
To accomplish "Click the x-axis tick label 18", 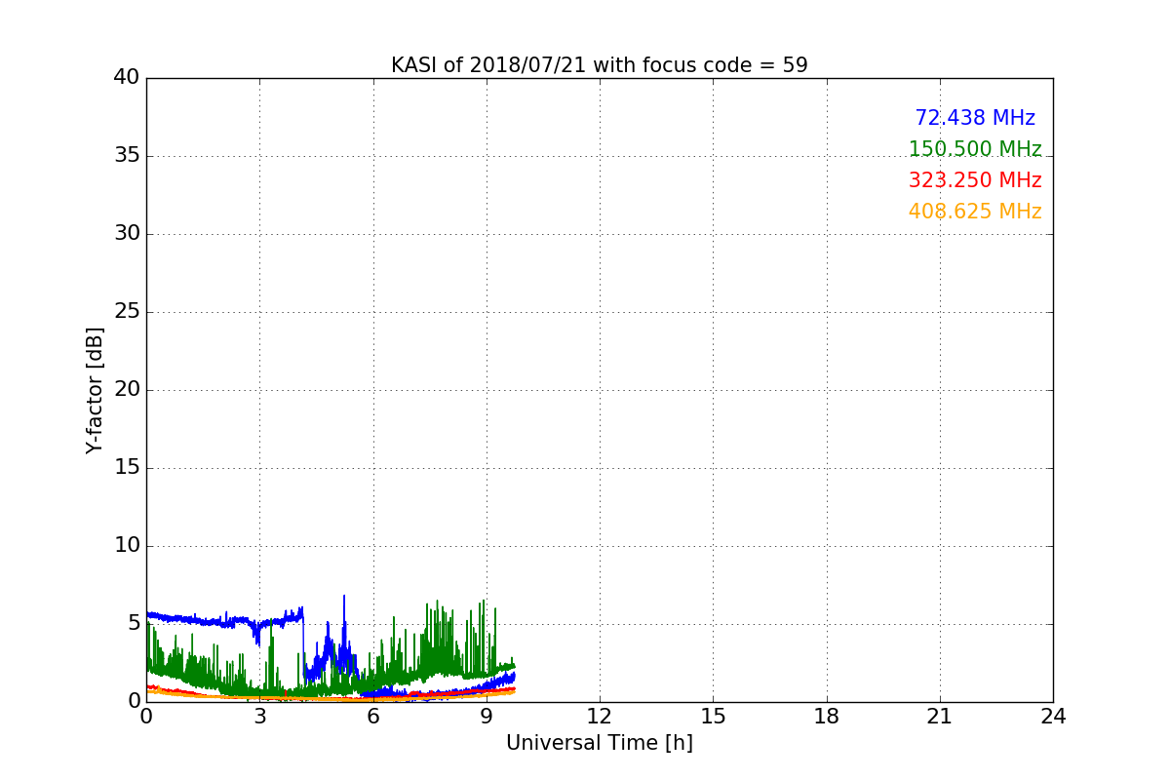I will point(827,717).
